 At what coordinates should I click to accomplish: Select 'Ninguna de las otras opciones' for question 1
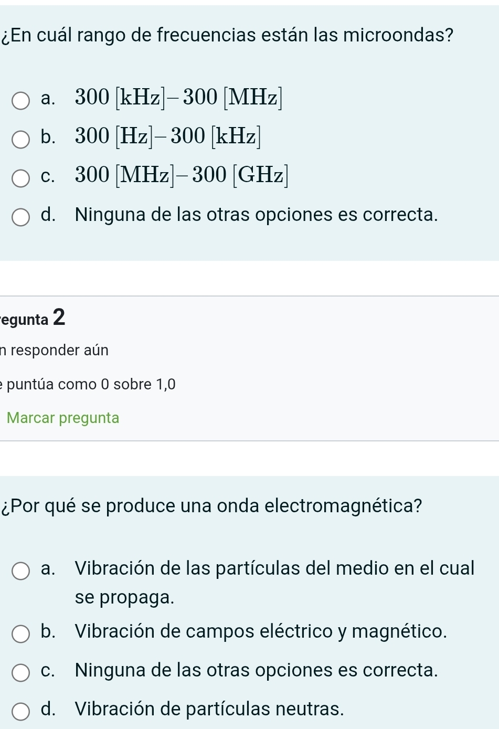pyautogui.click(x=21, y=216)
